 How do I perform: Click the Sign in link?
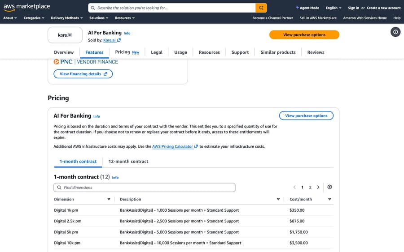(353, 8)
